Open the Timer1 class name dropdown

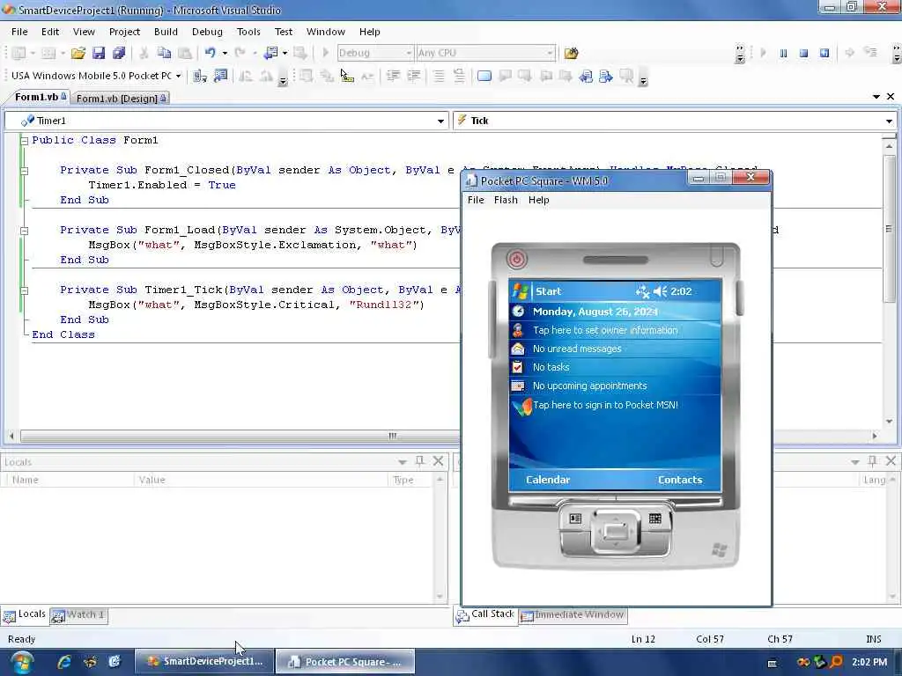(440, 121)
